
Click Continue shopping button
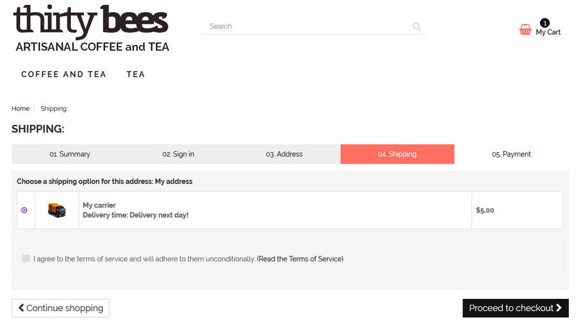click(x=60, y=308)
